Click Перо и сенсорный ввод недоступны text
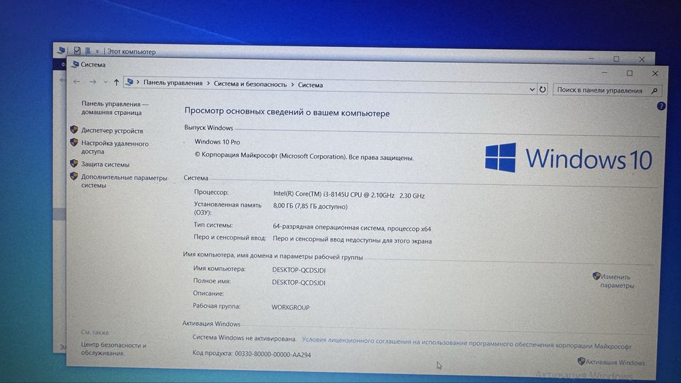This screenshot has width=681, height=383. tap(352, 240)
